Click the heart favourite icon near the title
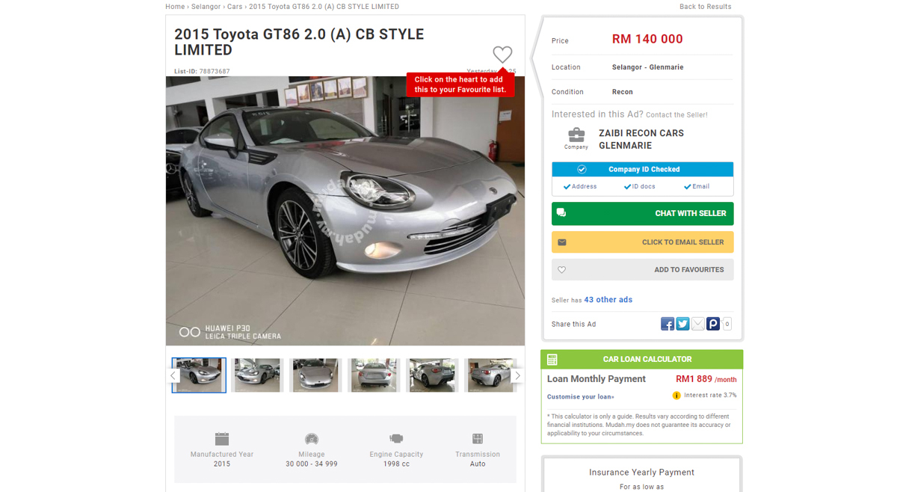897x492 pixels. coord(502,55)
